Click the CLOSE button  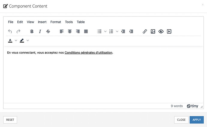click(x=181, y=120)
